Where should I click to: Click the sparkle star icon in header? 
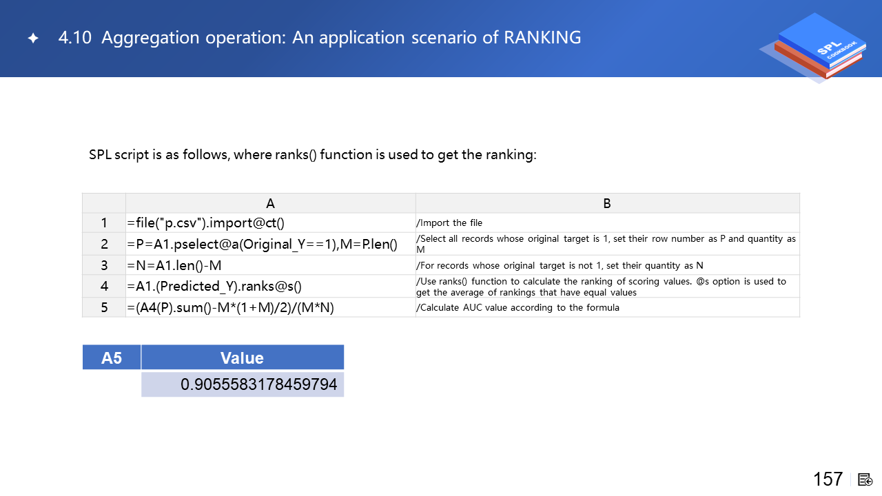tap(32, 39)
